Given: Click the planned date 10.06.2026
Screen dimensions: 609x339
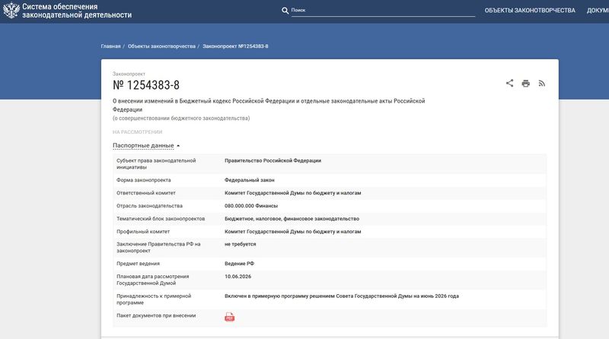Looking at the screenshot, I should pos(238,277).
